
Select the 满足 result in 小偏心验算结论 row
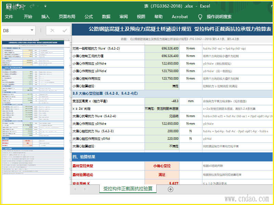[x=162, y=86]
